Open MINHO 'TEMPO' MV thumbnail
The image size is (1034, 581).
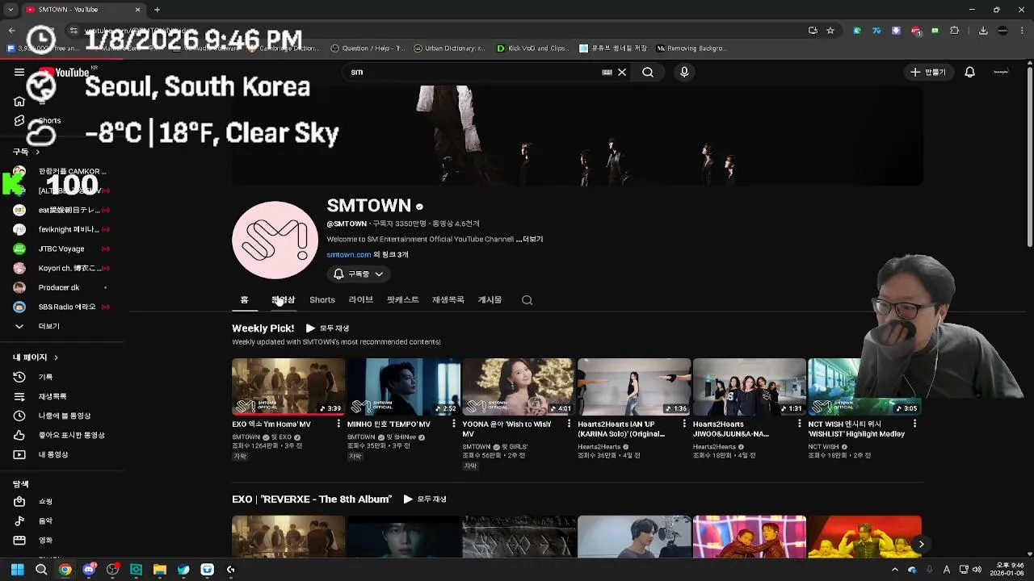pos(404,387)
